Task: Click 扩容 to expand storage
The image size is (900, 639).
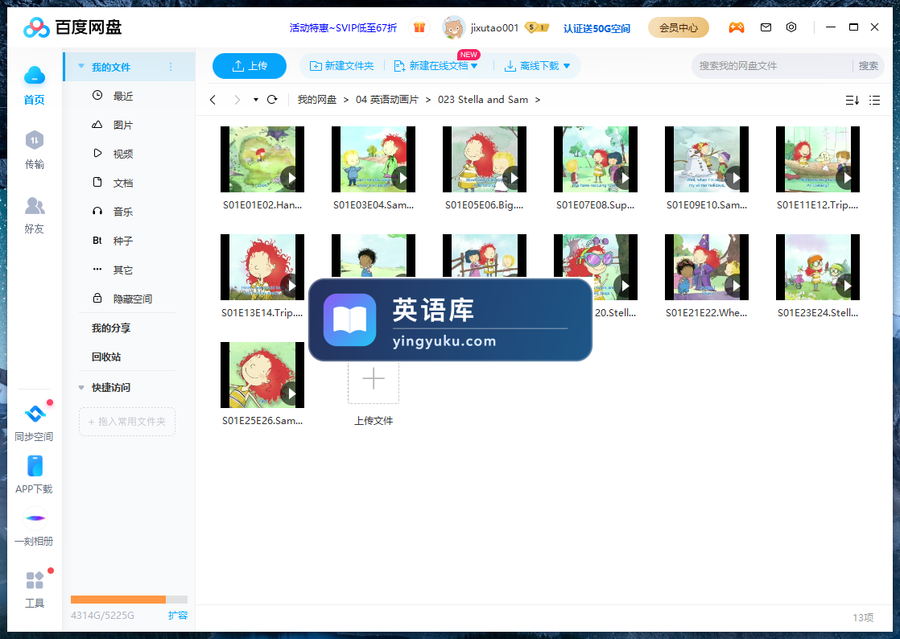Action: (177, 616)
